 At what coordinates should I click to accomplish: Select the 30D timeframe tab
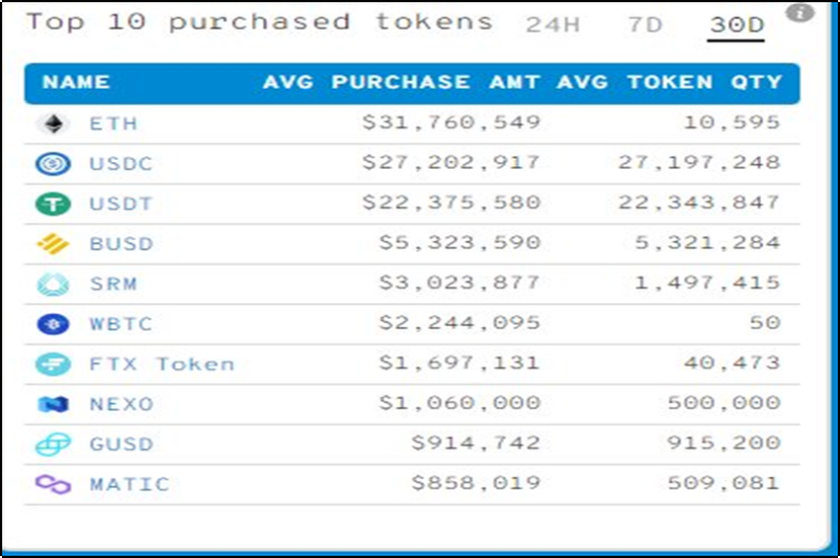pos(736,25)
